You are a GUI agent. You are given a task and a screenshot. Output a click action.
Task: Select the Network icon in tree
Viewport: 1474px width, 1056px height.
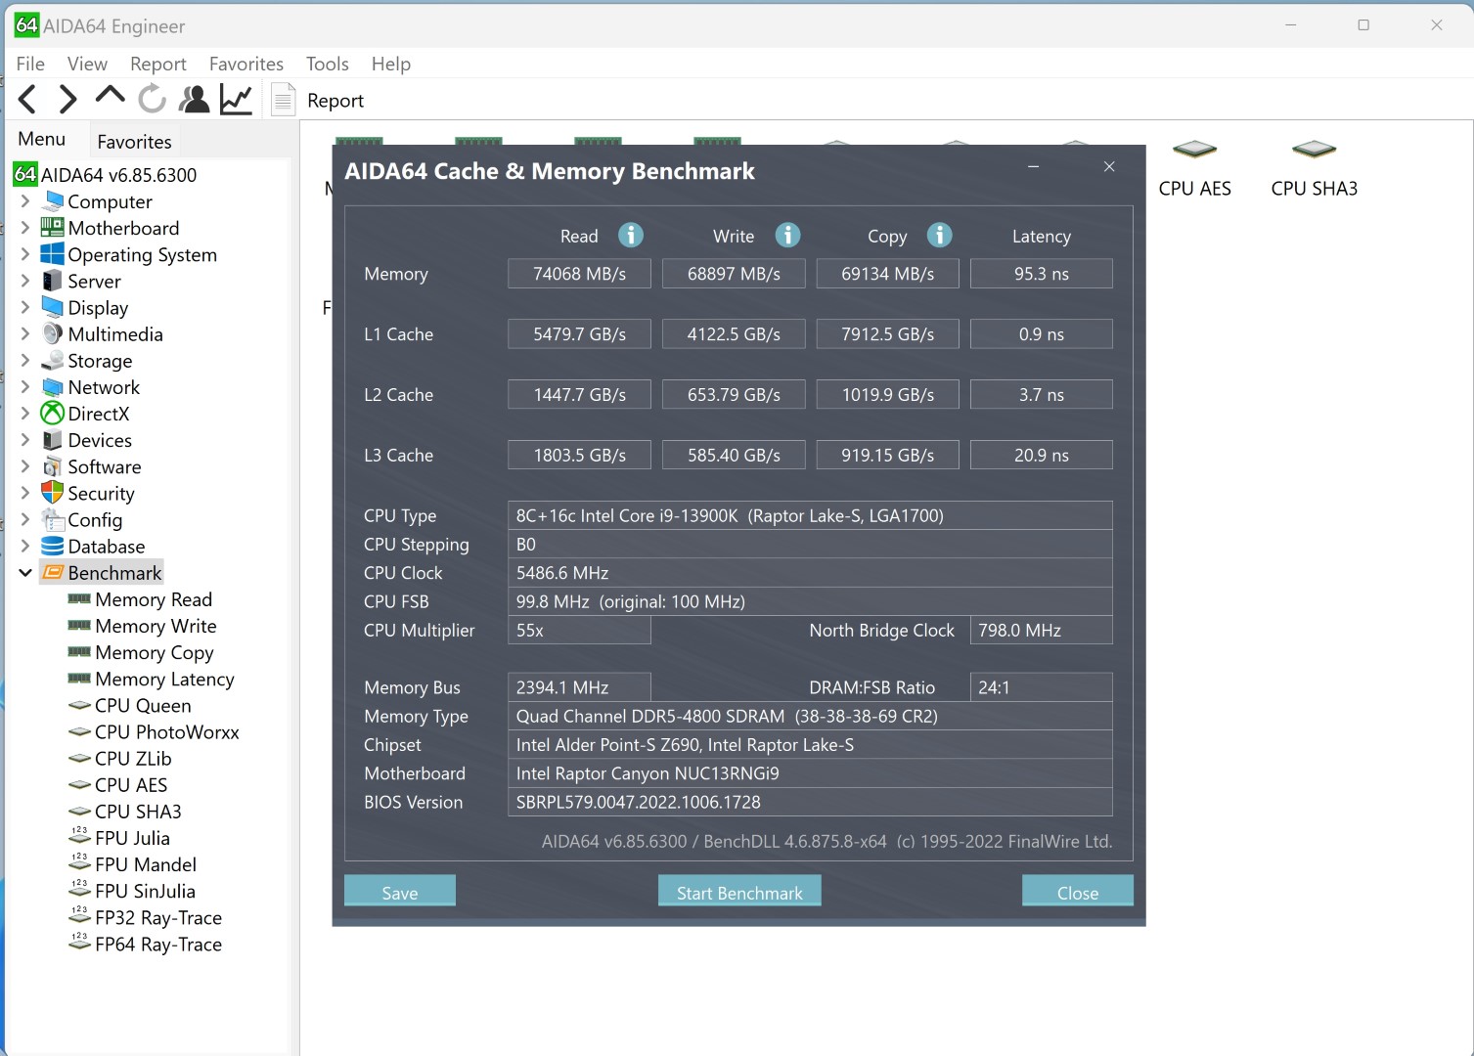(x=53, y=387)
